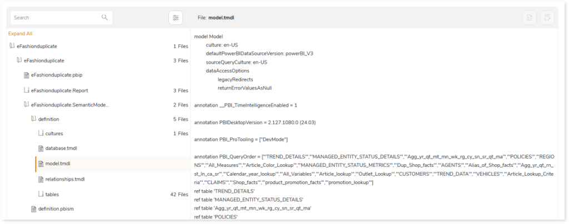Click the filter settings sliders icon

tap(176, 18)
